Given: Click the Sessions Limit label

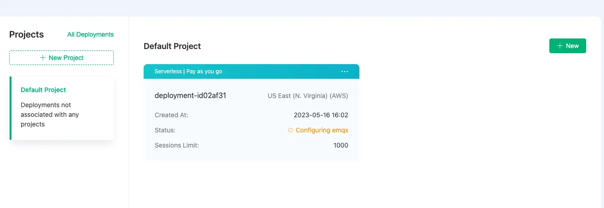Looking at the screenshot, I should click(x=177, y=145).
